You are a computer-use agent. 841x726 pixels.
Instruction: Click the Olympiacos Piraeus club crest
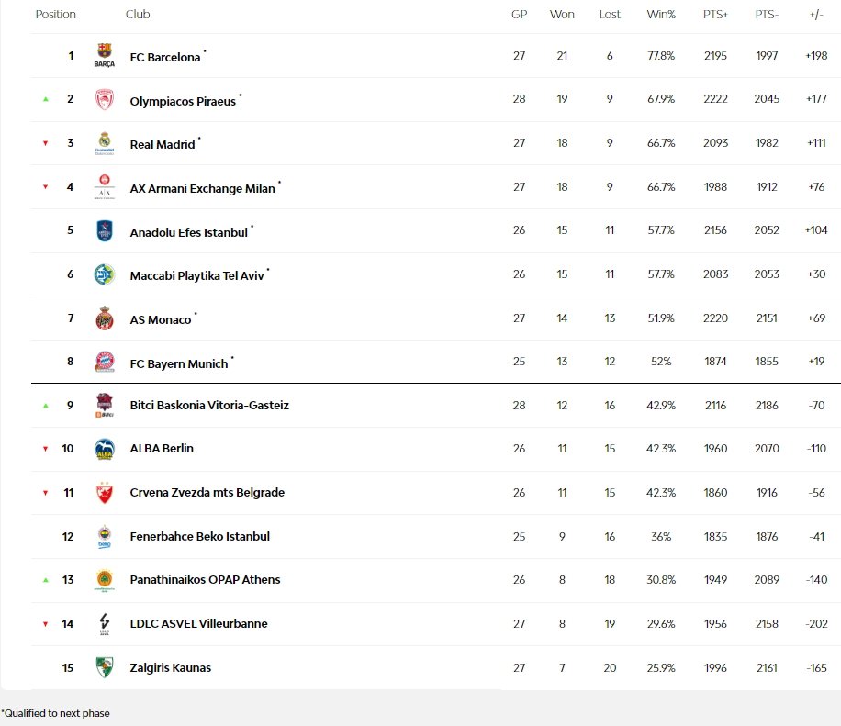pos(105,100)
